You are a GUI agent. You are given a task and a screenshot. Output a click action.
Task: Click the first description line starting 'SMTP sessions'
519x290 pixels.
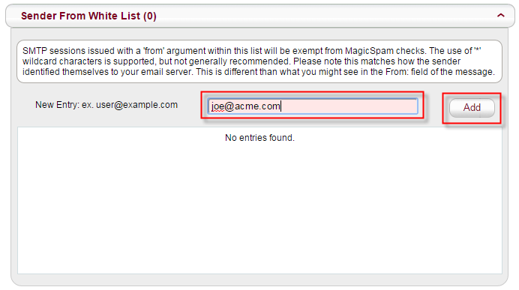251,51
